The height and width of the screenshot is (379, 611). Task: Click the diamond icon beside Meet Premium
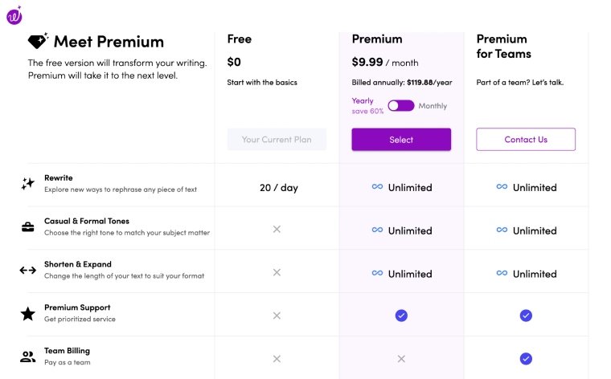click(38, 41)
